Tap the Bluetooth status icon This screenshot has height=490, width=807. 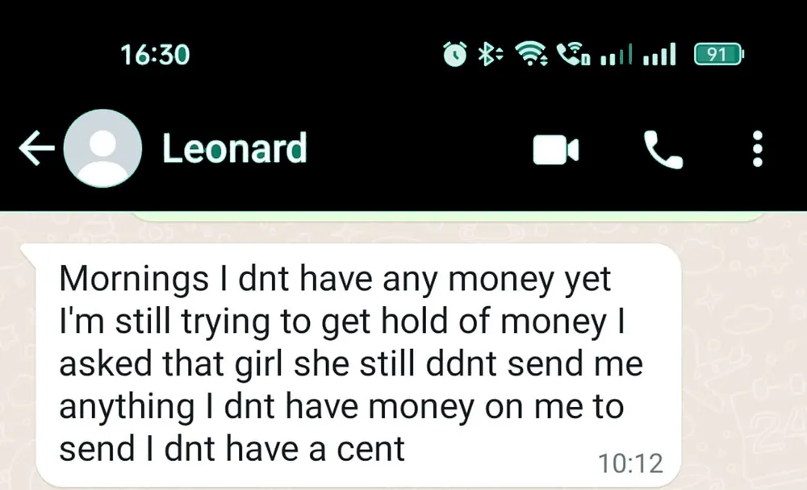tap(491, 54)
